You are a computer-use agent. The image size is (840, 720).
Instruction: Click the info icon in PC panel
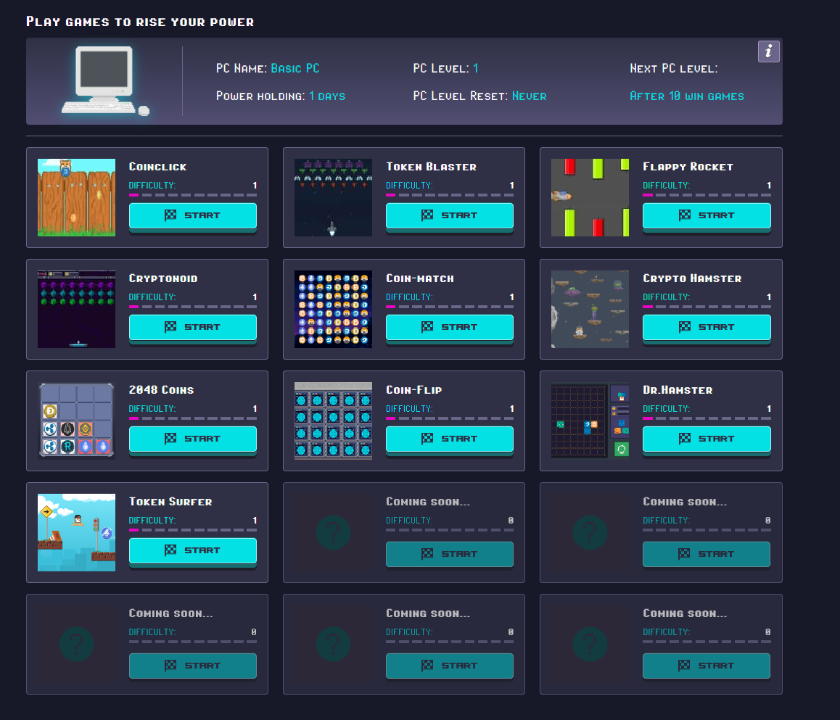point(768,51)
